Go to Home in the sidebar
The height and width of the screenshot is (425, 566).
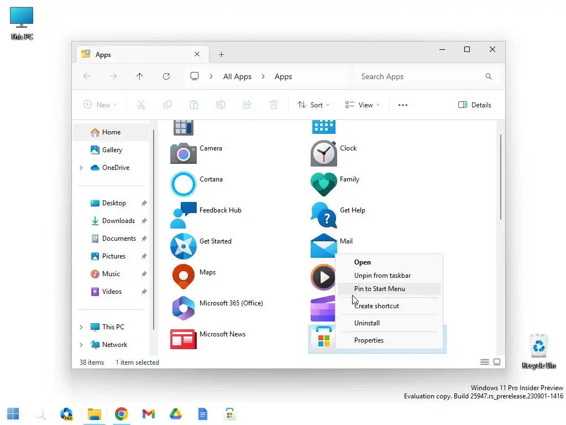(x=111, y=132)
